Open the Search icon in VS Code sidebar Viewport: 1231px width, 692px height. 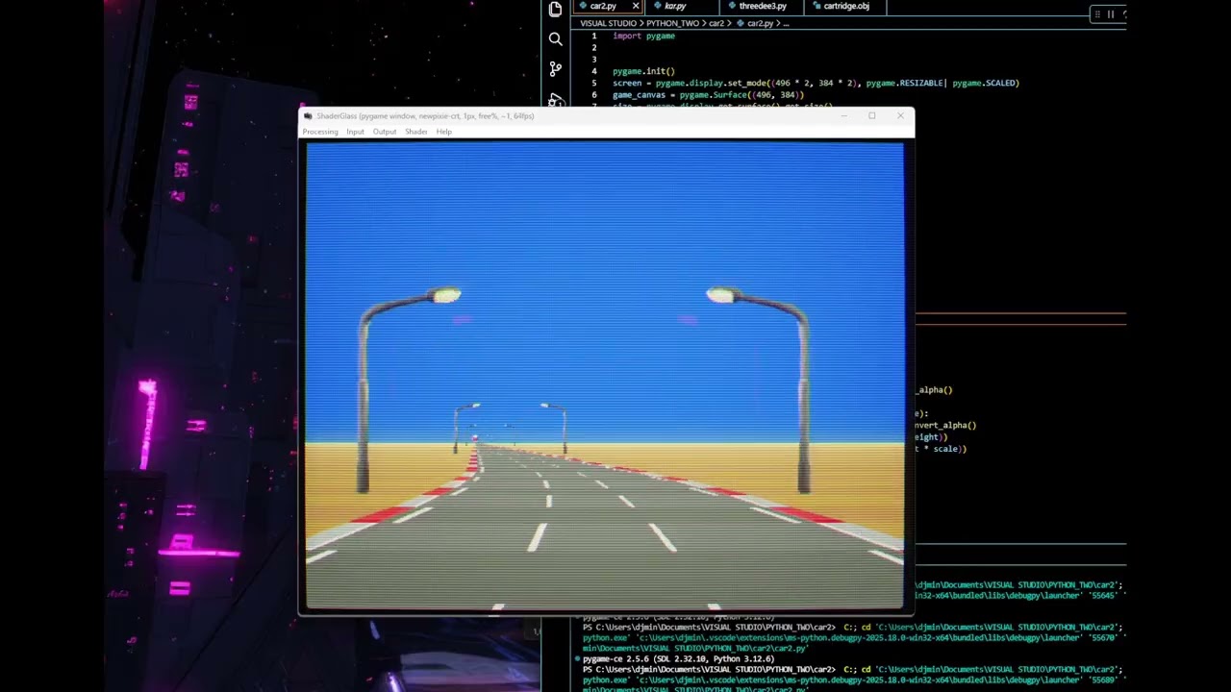pyautogui.click(x=555, y=39)
